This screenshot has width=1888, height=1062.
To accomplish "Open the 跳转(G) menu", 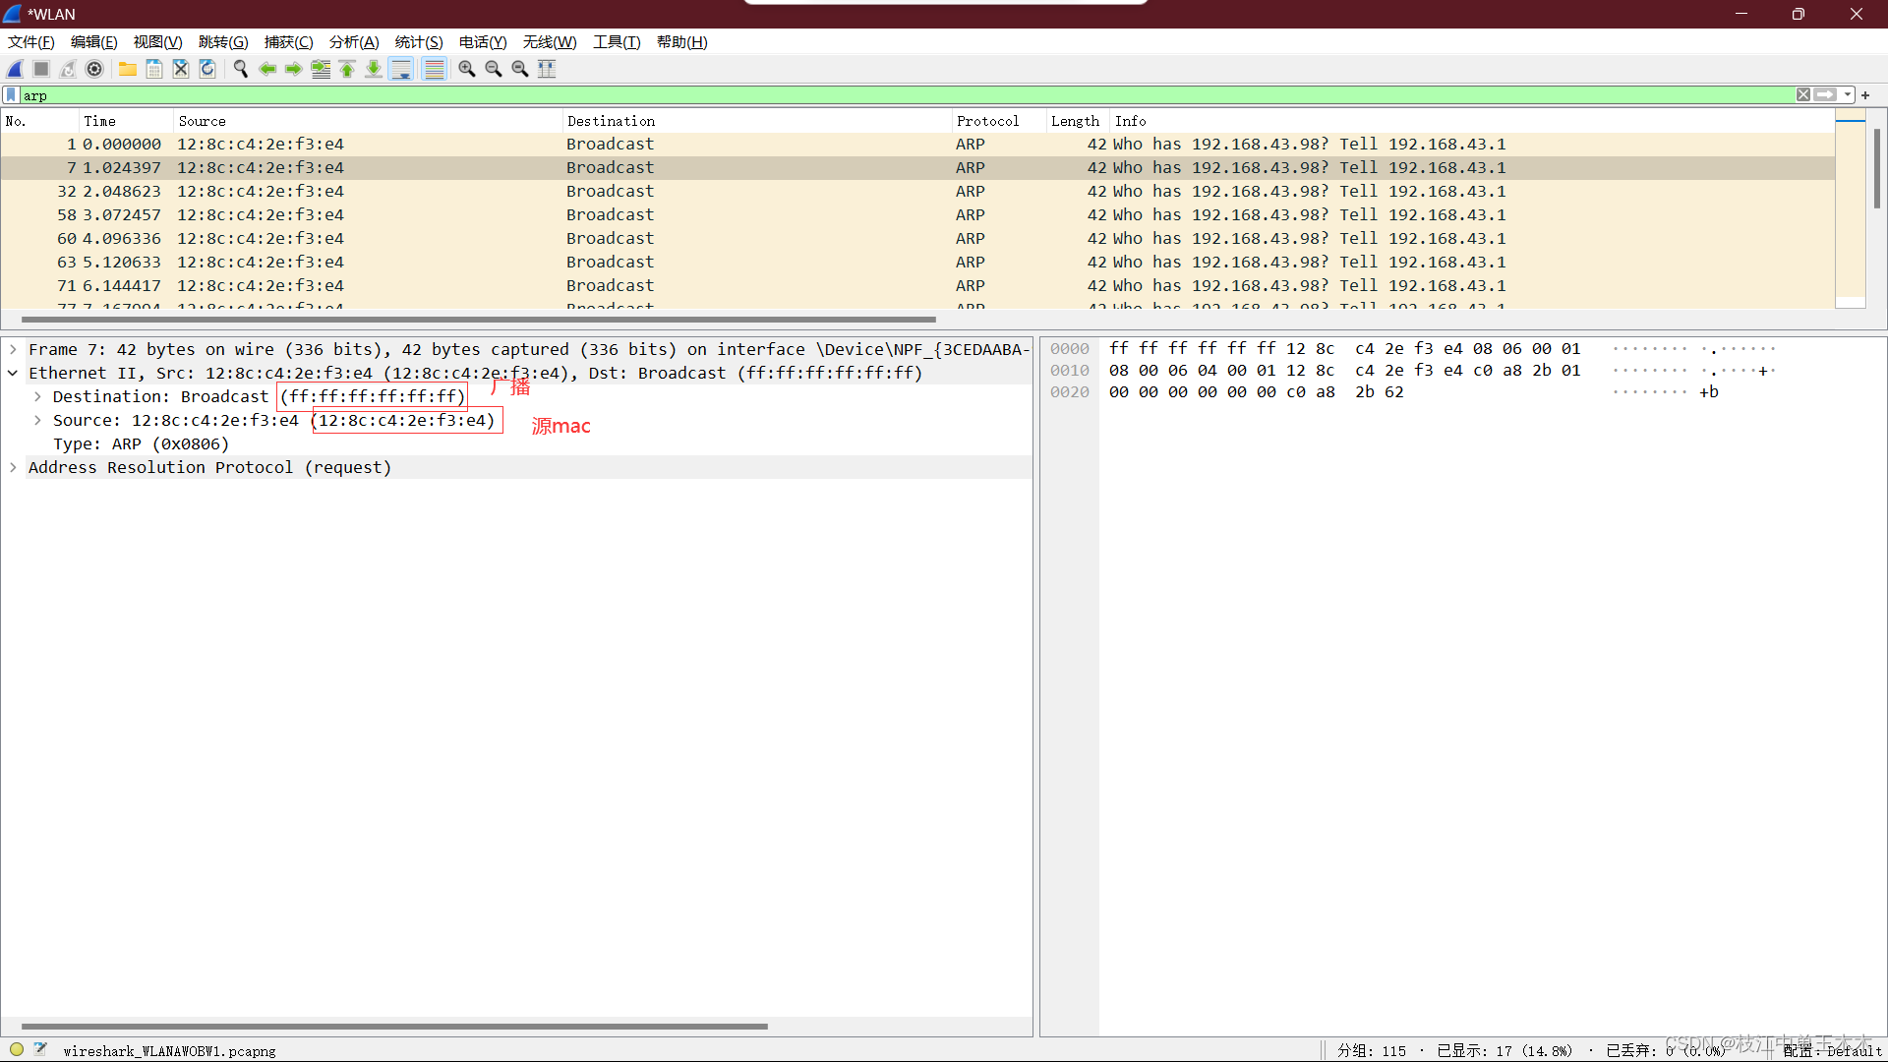I will [x=223, y=42].
